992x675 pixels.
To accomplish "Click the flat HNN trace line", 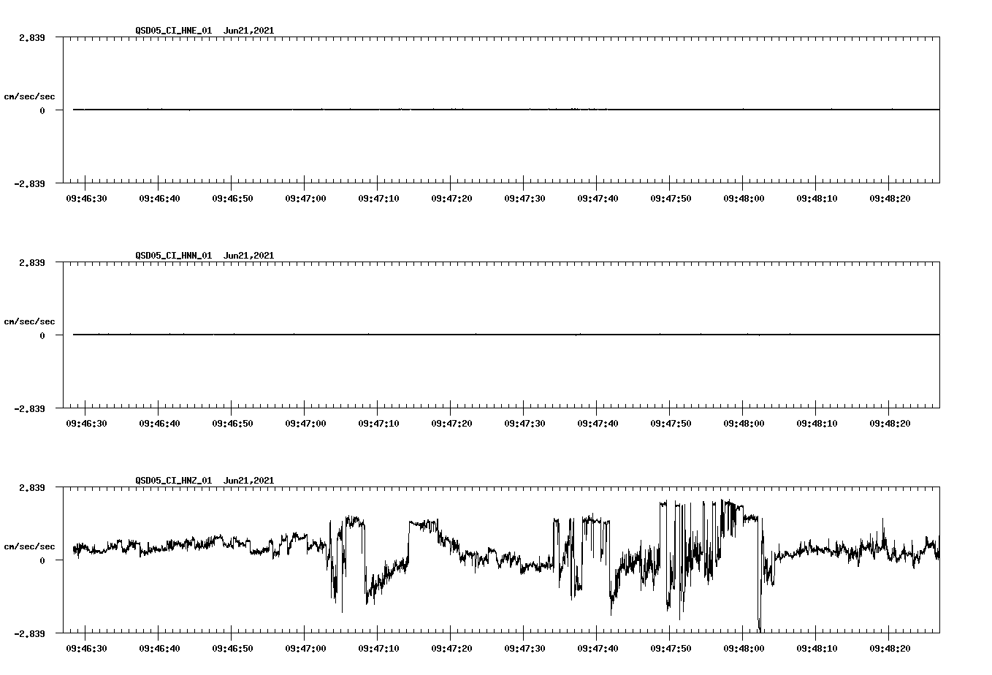I will click(506, 335).
